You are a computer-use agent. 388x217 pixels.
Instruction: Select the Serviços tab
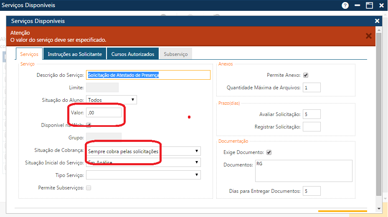29,54
